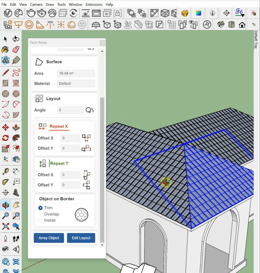The height and width of the screenshot is (273, 260).
Task: Activate the Push/Pull tool
Action: click(x=16, y=127)
